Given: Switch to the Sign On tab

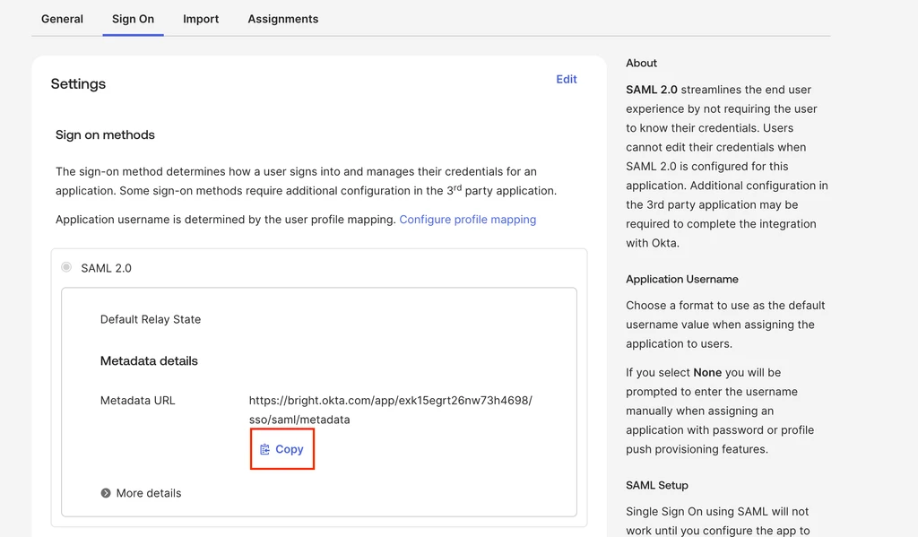Looking at the screenshot, I should click(x=133, y=19).
